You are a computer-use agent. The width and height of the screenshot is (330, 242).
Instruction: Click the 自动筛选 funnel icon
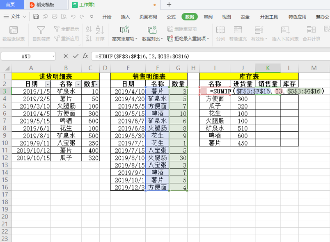pyautogui.click(x=41, y=30)
